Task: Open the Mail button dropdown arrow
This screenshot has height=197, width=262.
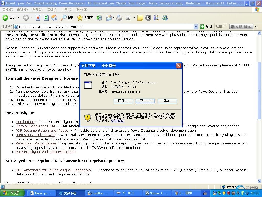Action: (x=113, y=18)
